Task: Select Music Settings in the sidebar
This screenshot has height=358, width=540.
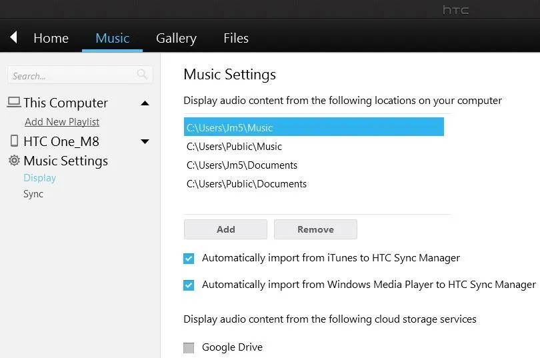Action: pyautogui.click(x=65, y=161)
